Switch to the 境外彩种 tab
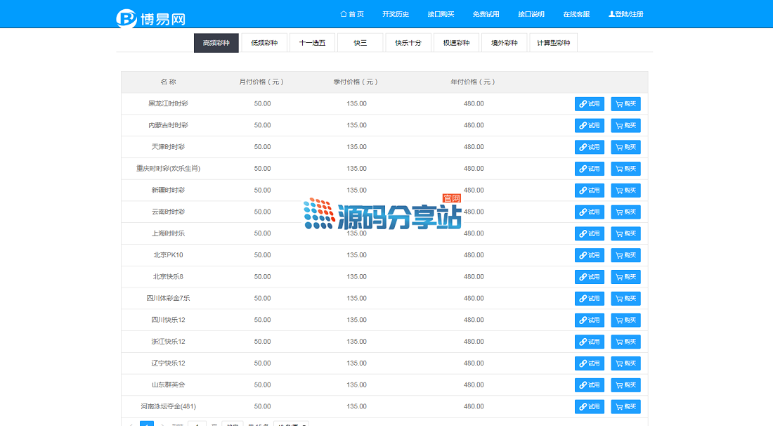 [x=504, y=43]
